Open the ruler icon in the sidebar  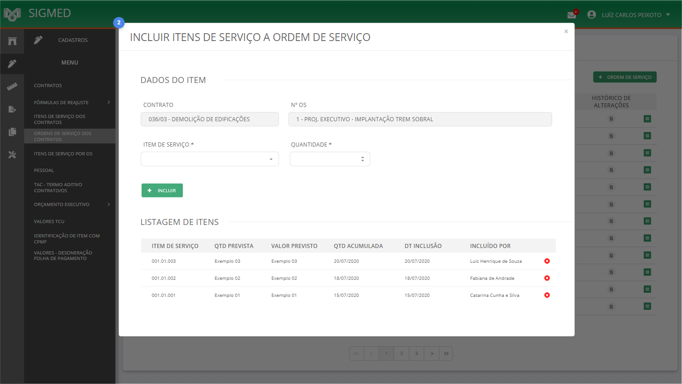[x=12, y=86]
